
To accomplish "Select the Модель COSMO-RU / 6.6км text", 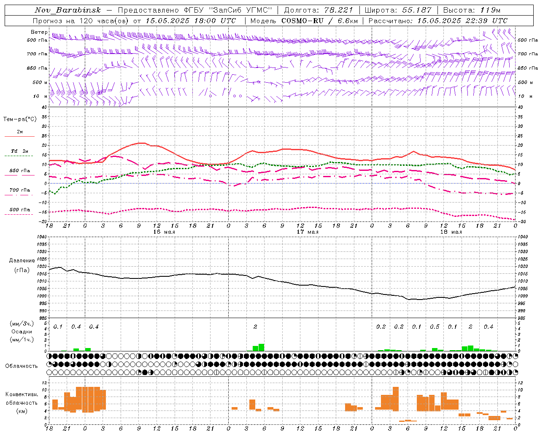I will 304,21.
